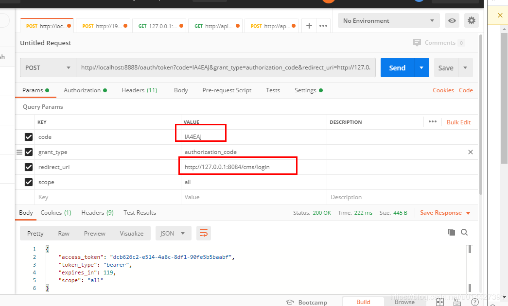The height and width of the screenshot is (306, 508).
Task: Open the request Headers (11) tab
Action: point(140,90)
